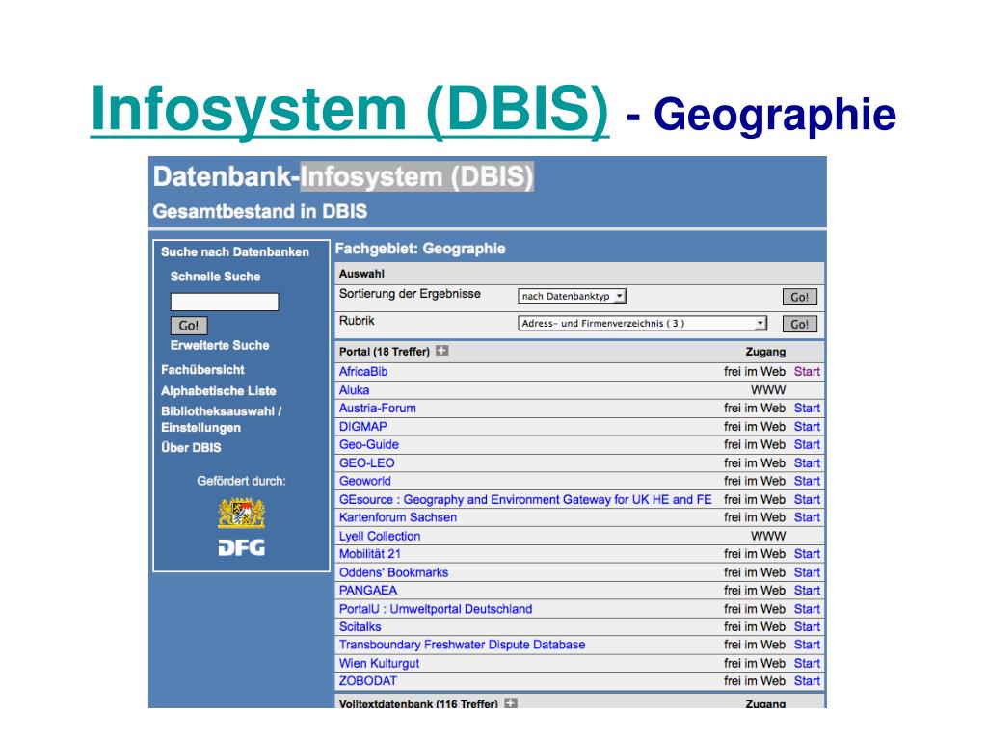Open the PANGAEA database link
The width and height of the screenshot is (987, 740).
click(x=368, y=591)
